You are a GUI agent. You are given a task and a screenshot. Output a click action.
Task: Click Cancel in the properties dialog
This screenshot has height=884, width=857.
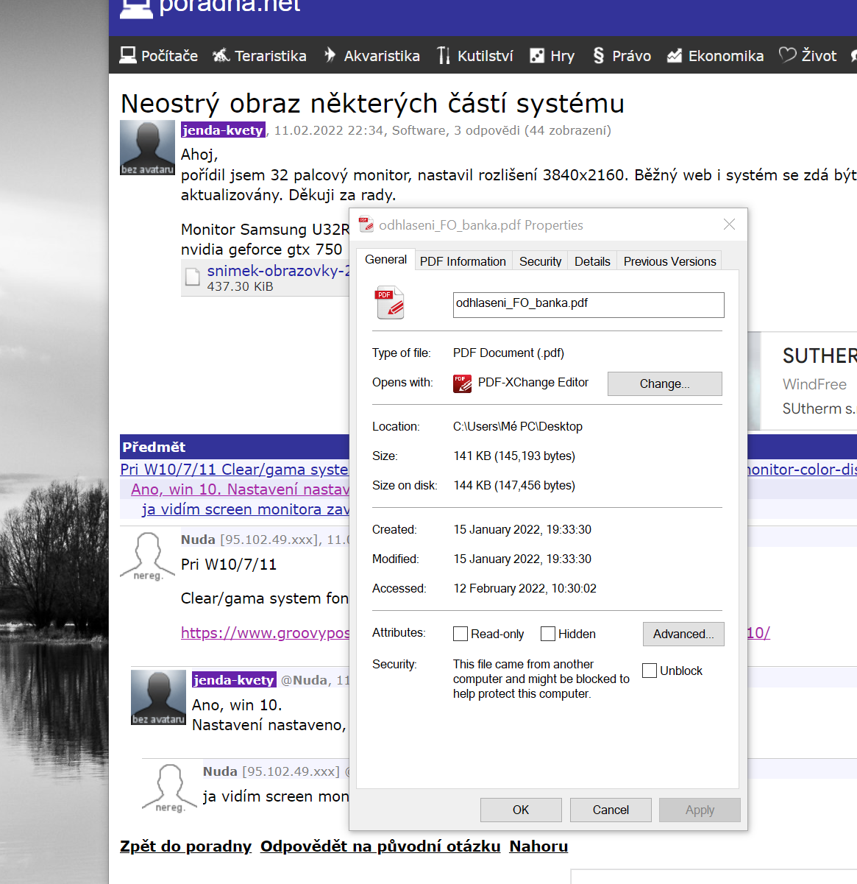point(611,810)
